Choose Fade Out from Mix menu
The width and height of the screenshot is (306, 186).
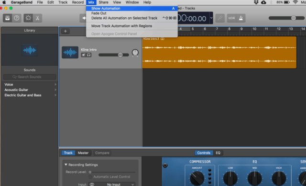click(99, 13)
